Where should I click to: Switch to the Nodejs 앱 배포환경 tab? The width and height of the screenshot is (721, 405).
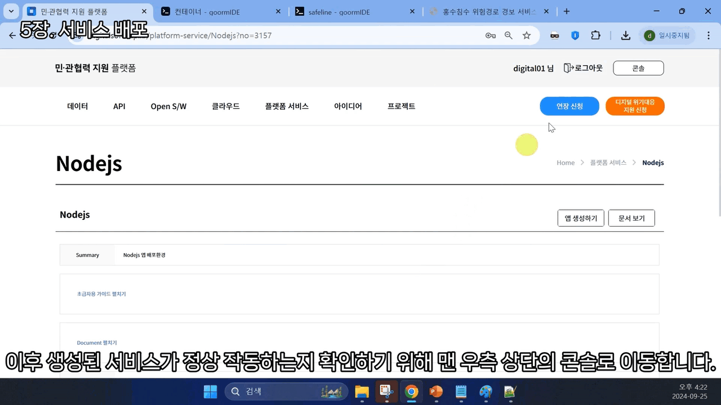point(144,255)
